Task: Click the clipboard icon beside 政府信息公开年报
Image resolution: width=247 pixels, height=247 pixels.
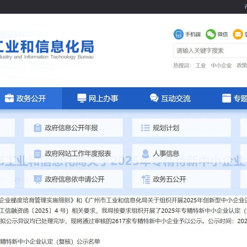Action: pos(38,128)
